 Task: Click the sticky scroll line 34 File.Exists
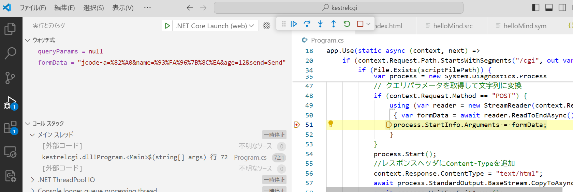tap(425, 70)
